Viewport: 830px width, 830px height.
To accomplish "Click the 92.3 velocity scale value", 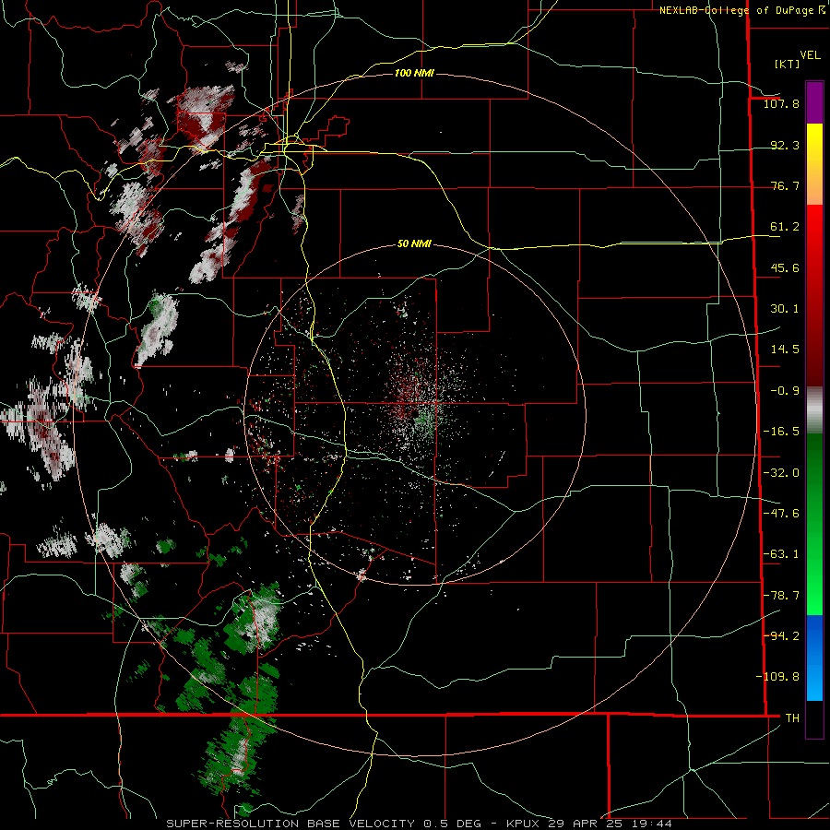I will 785,145.
